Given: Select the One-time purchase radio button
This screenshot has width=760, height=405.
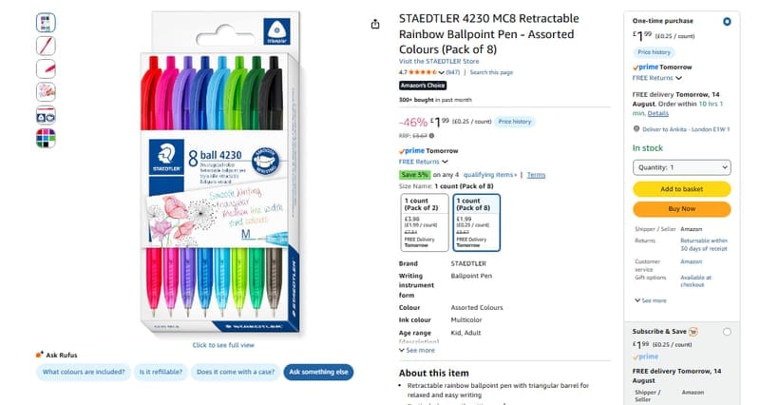Looking at the screenshot, I should coord(727,21).
